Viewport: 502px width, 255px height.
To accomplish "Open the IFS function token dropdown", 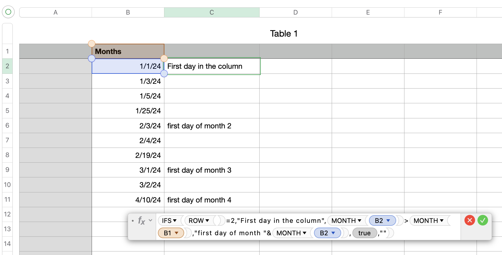I will tap(175, 220).
